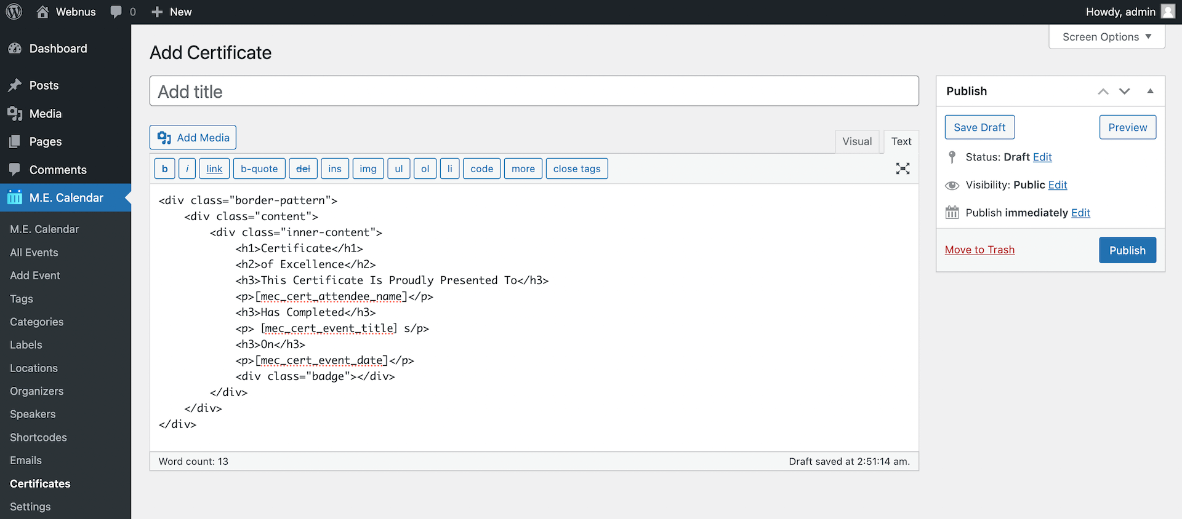This screenshot has height=519, width=1182.
Task: Select the Text editor tab
Action: (x=901, y=141)
